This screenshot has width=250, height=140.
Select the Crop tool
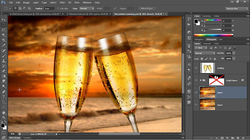(x=4, y=40)
